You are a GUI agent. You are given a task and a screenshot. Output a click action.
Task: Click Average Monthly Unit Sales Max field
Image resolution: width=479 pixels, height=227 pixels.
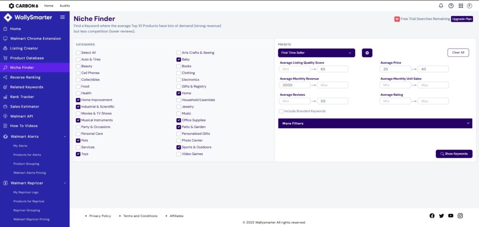coord(433,85)
